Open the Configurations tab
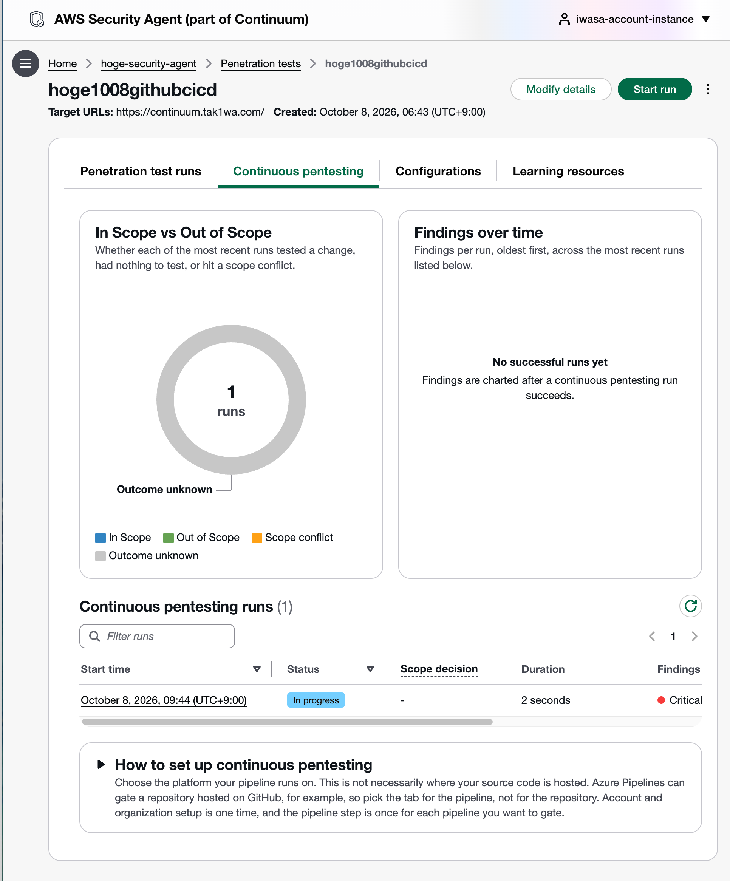 click(438, 171)
